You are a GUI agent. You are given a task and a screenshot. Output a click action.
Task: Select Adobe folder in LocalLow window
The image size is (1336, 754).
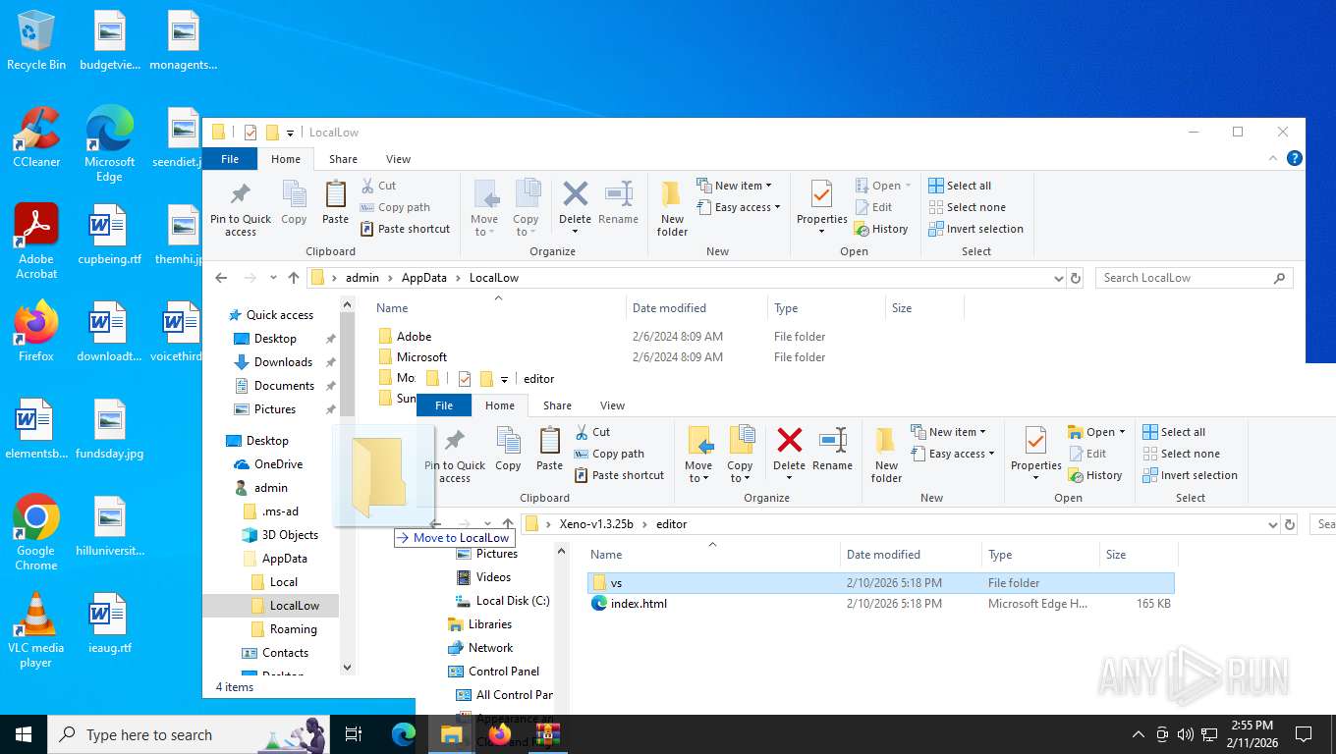click(414, 337)
